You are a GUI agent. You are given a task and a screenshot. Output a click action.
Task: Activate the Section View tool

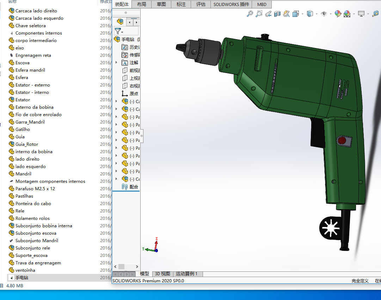click(x=277, y=14)
